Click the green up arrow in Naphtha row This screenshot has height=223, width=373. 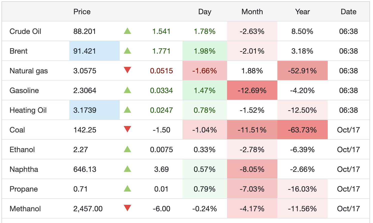point(127,169)
